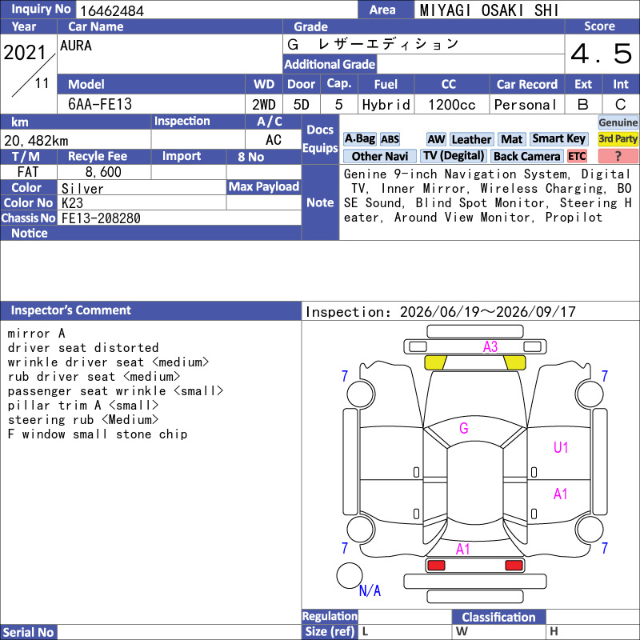The width and height of the screenshot is (640, 640).
Task: Click the Genuine legend badge
Action: pyautogui.click(x=618, y=122)
